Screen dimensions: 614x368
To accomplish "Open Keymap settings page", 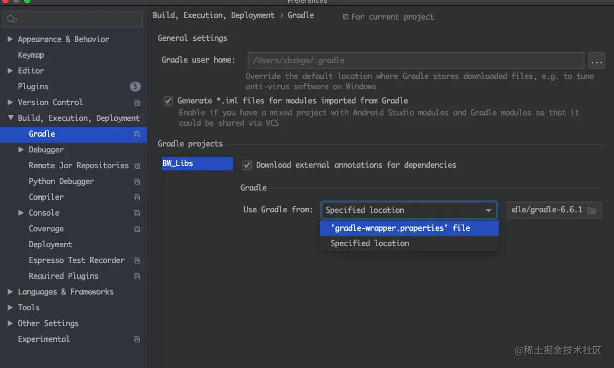I will [31, 55].
